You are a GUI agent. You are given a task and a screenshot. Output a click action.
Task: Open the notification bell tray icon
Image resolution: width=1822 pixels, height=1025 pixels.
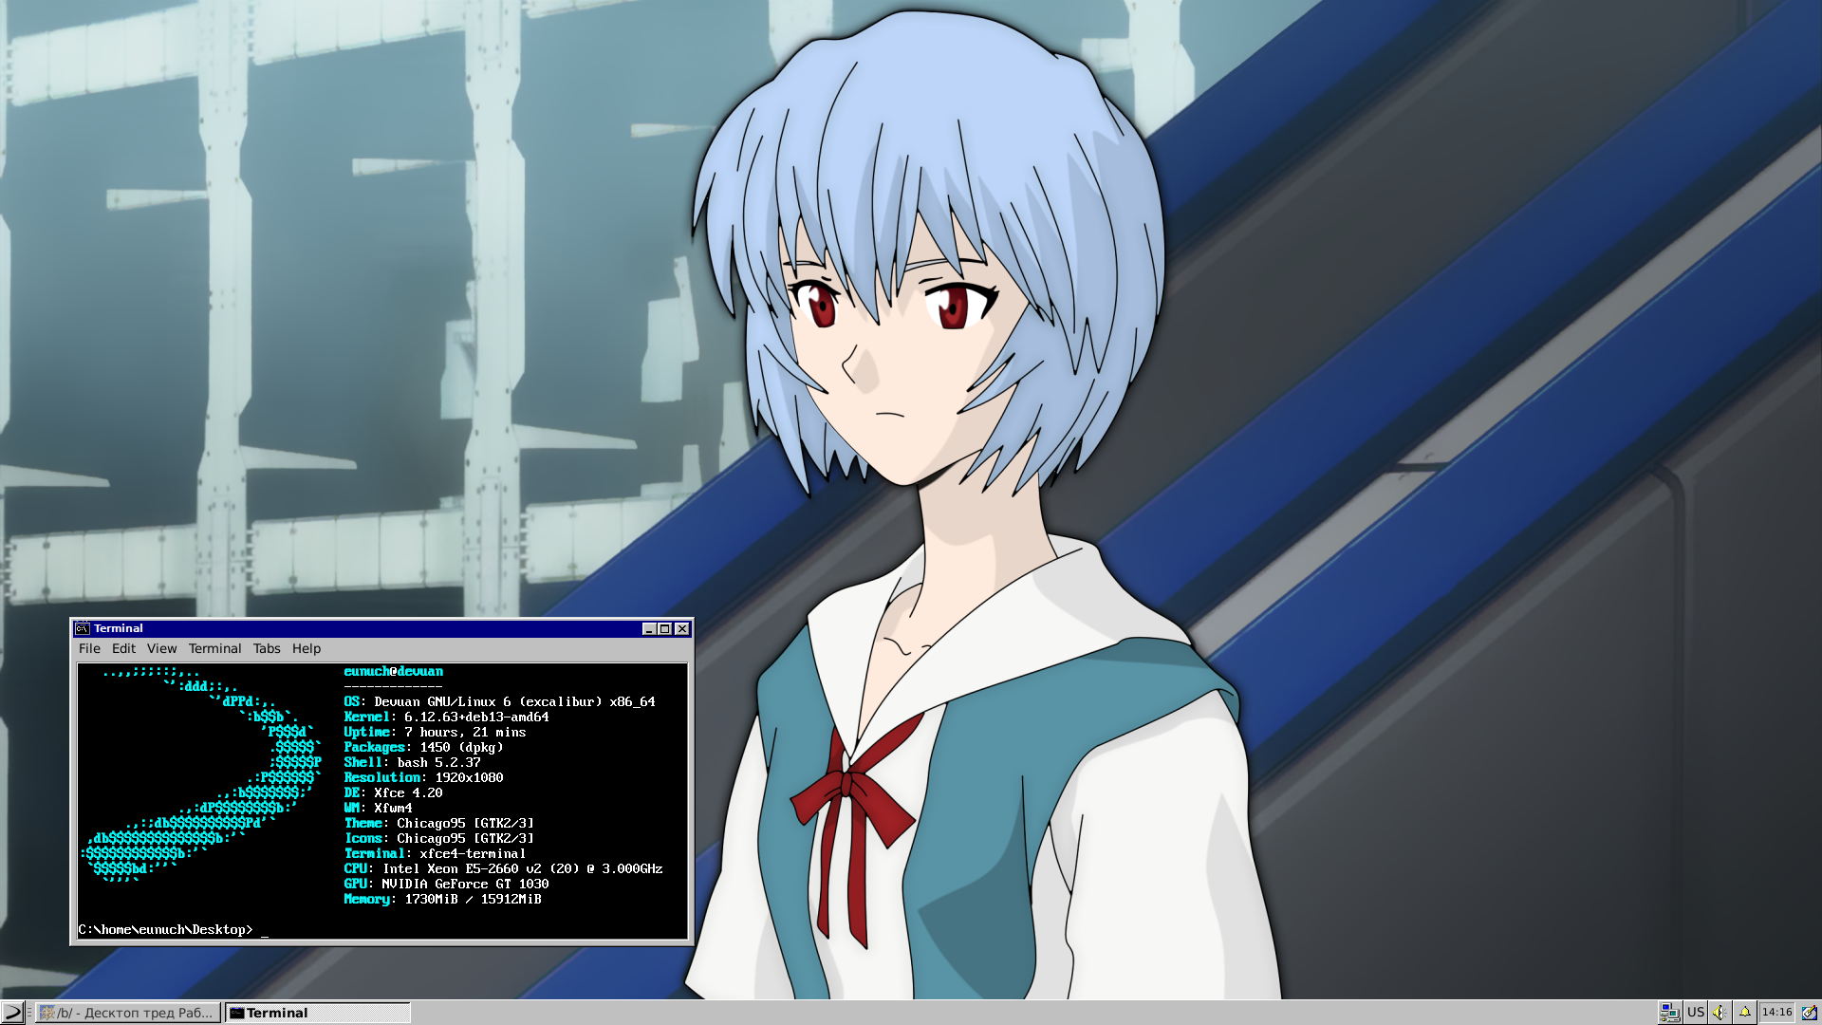1744,1013
